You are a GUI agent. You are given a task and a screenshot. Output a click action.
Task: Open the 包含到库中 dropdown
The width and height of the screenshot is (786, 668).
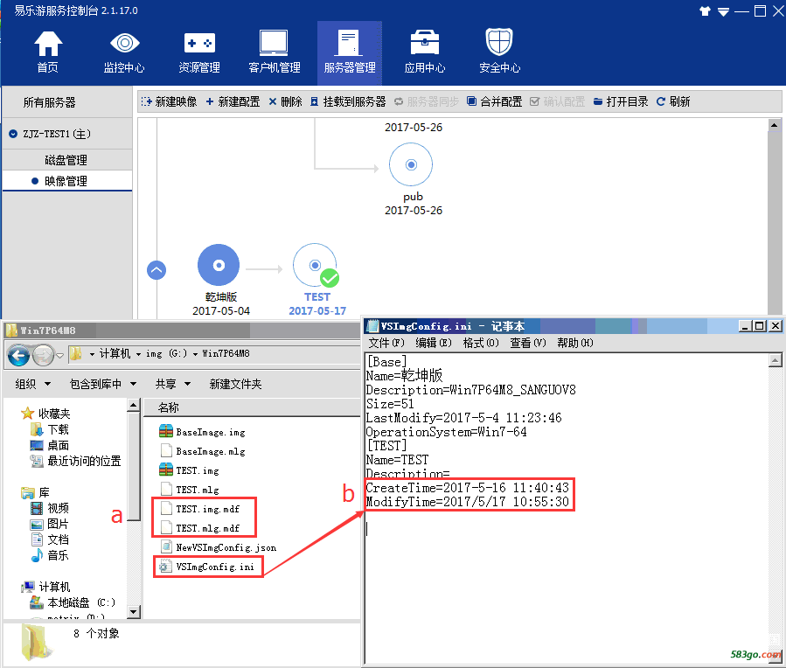(x=102, y=384)
